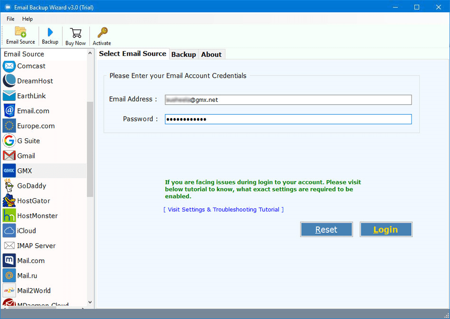This screenshot has height=319, width=450.
Task: Click the Backup play icon in toolbar
Action: pos(50,32)
